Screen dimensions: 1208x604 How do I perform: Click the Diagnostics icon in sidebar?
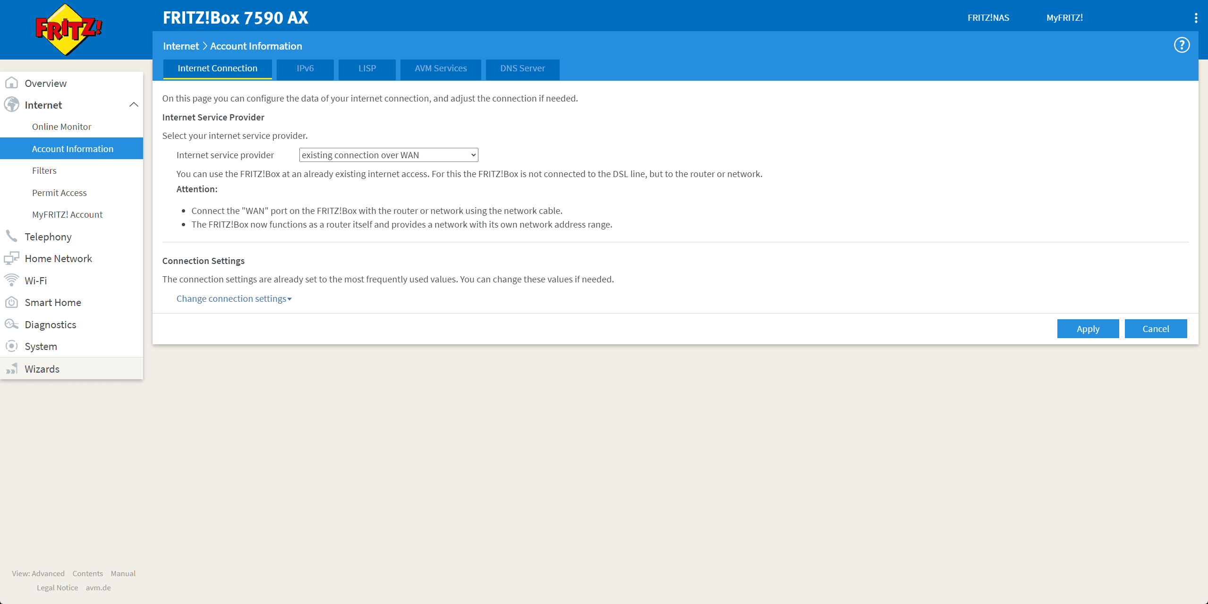click(x=11, y=324)
